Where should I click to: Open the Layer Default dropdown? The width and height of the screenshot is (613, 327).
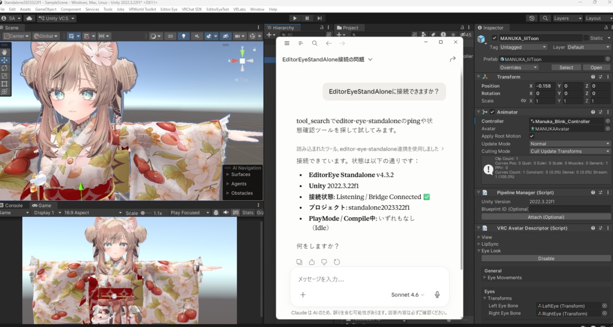pos(588,47)
